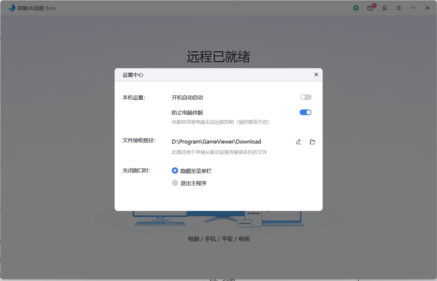
Task: Click the 文件接收路径 label
Action: (139, 140)
